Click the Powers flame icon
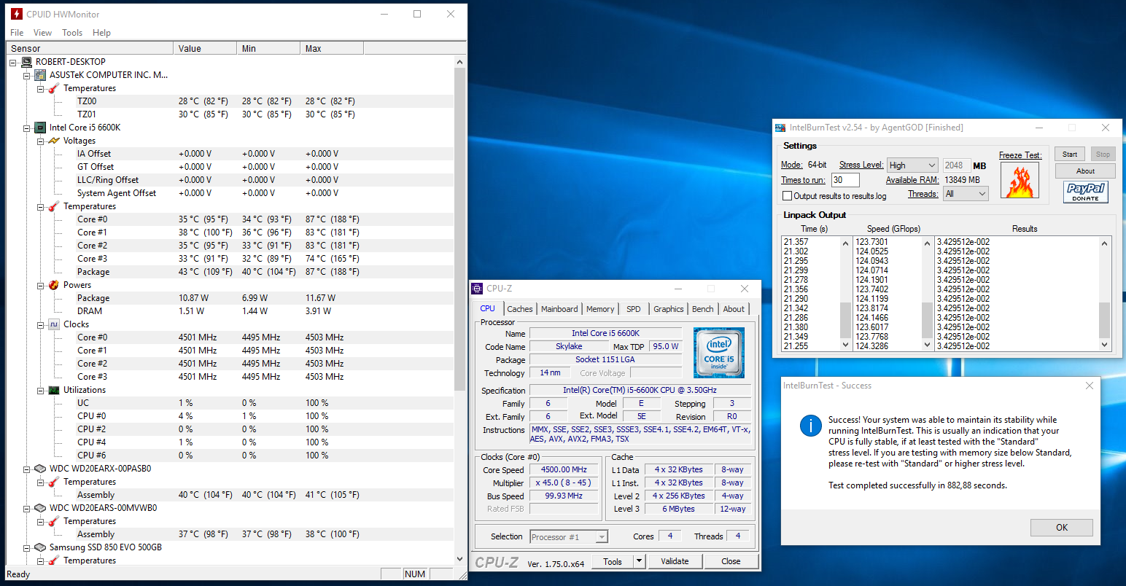This screenshot has height=586, width=1126. 53,285
